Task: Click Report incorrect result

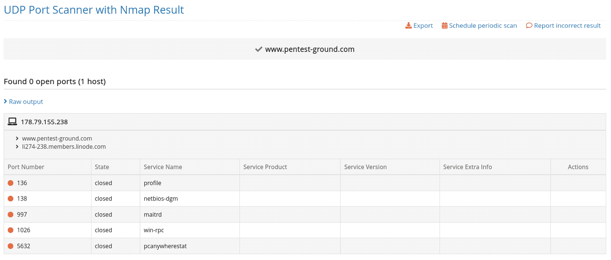Action: pos(567,25)
